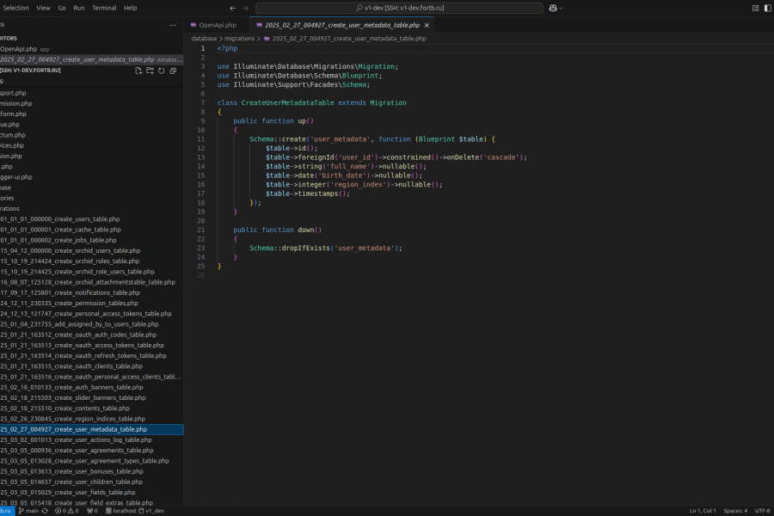Switch to the OpenApi.php tab
Screen dimensions: 774x516
(x=217, y=25)
